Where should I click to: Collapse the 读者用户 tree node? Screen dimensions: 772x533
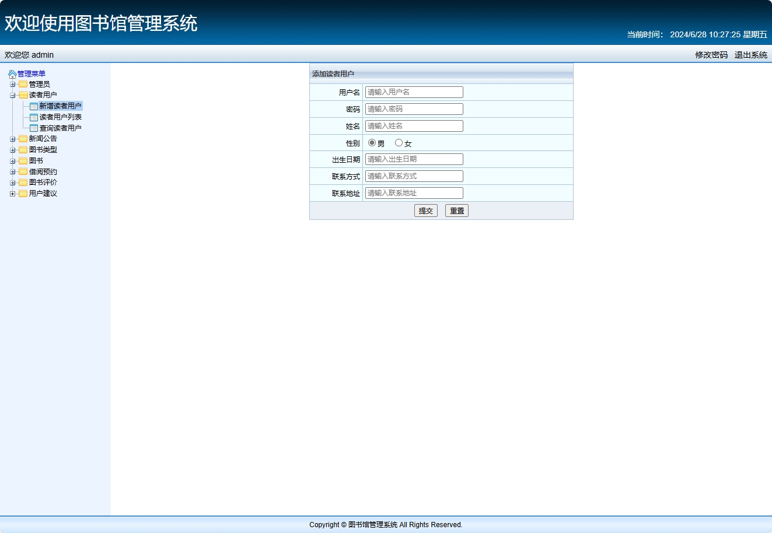tap(13, 95)
